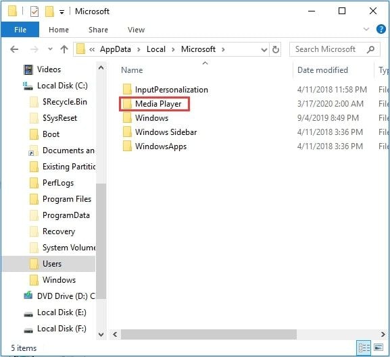Open the address bar history dropdown
This screenshot has width=390, height=357.
point(264,50)
